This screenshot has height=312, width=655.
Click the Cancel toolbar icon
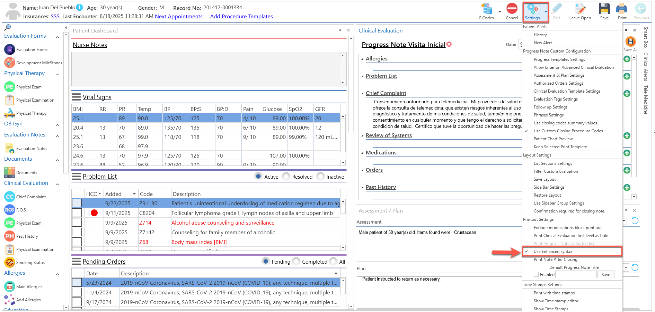(x=512, y=9)
